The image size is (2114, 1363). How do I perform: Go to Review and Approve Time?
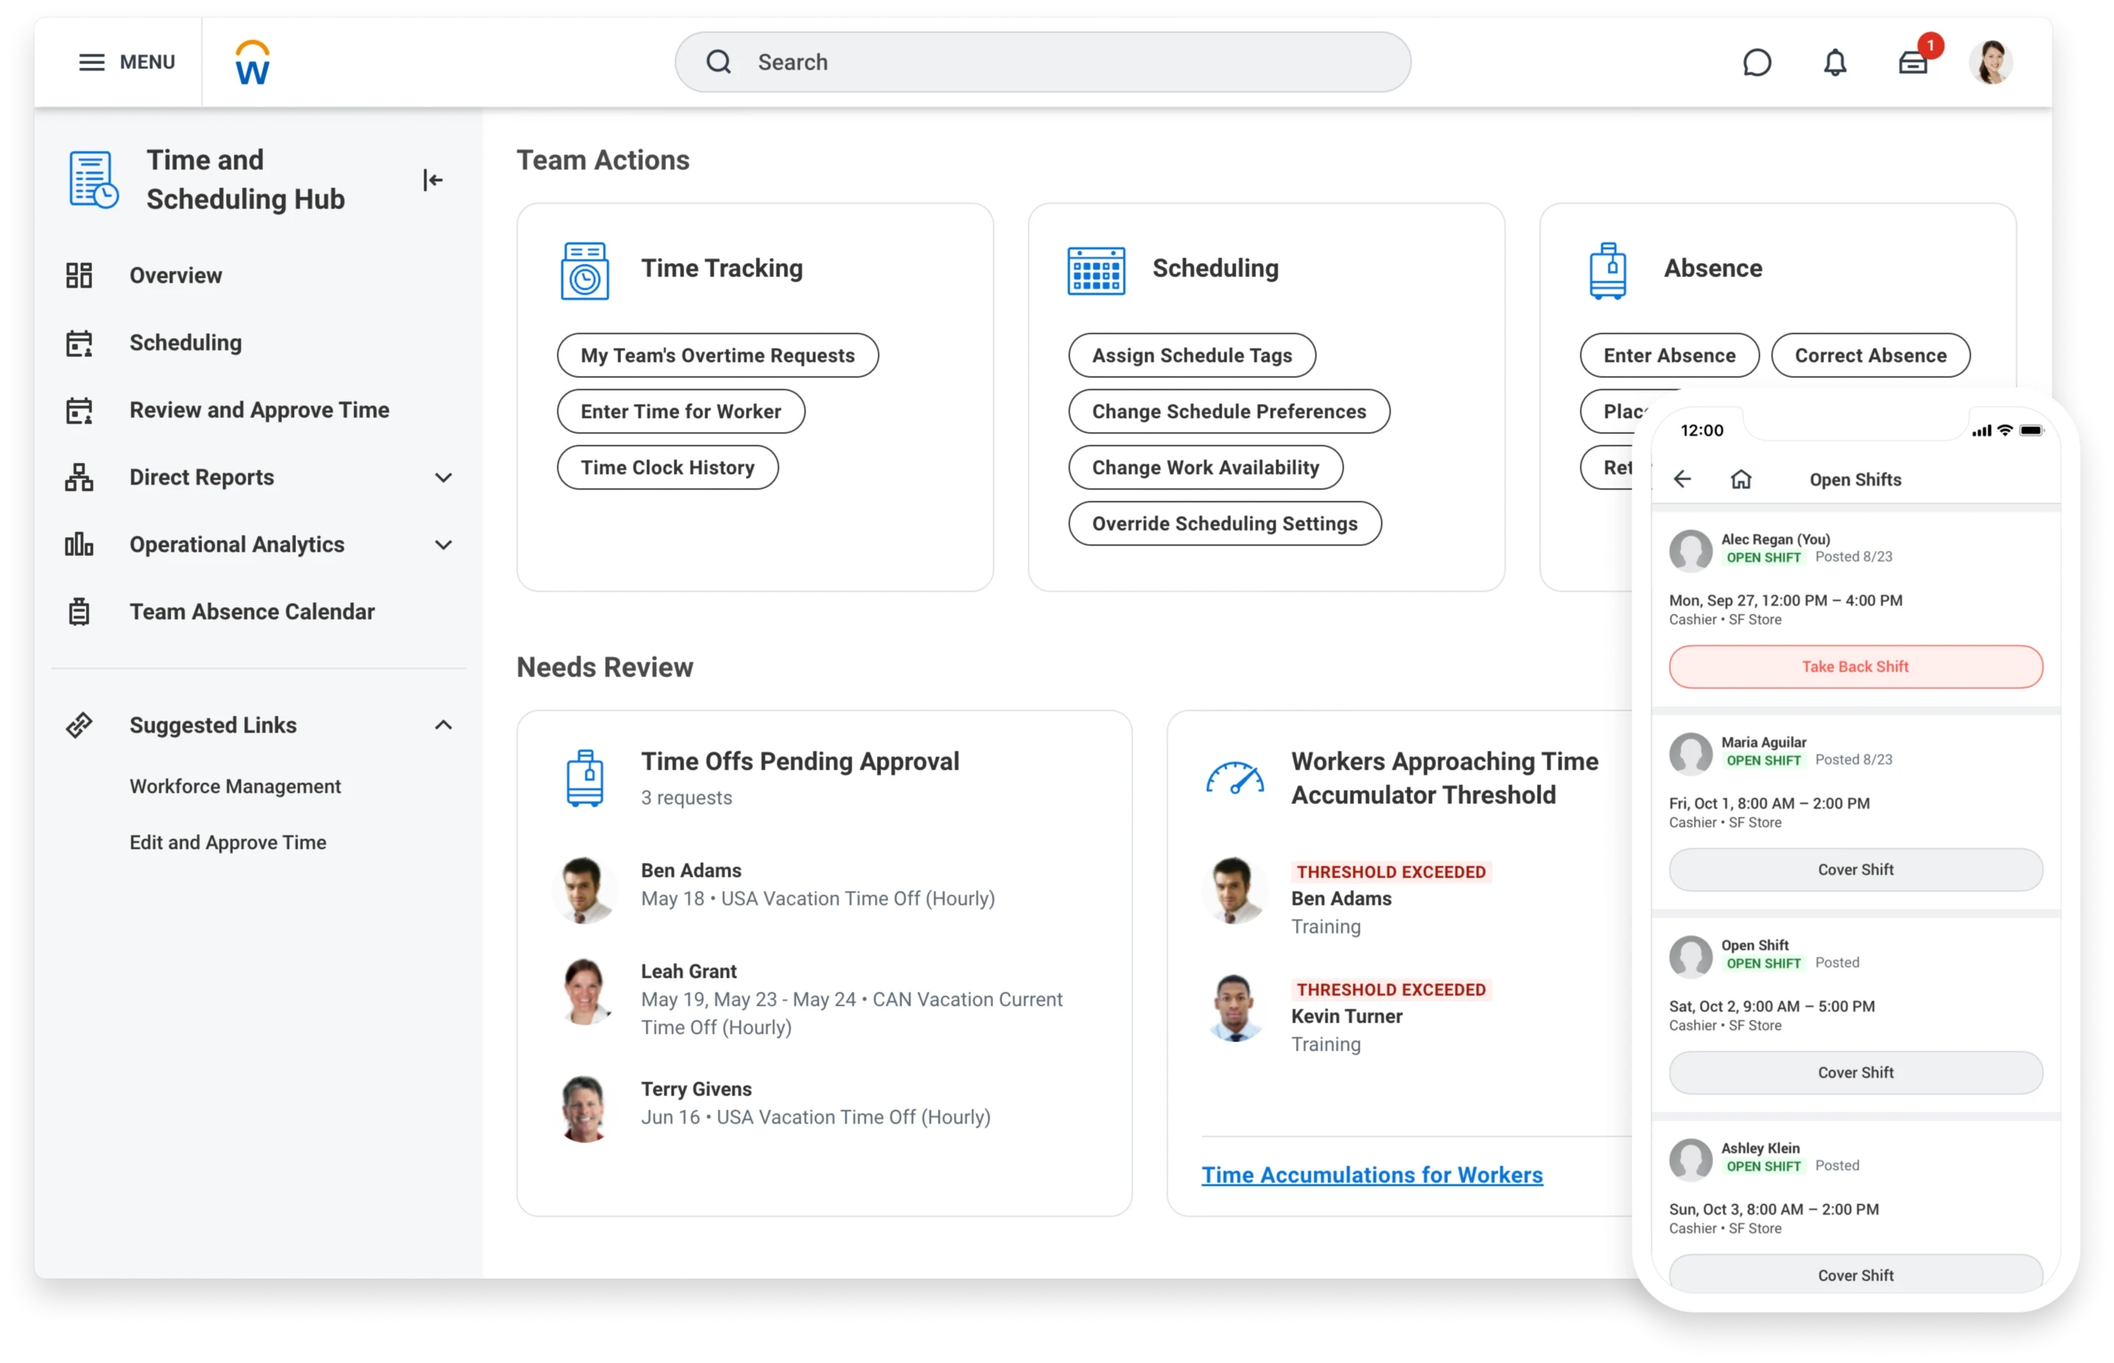coord(258,411)
